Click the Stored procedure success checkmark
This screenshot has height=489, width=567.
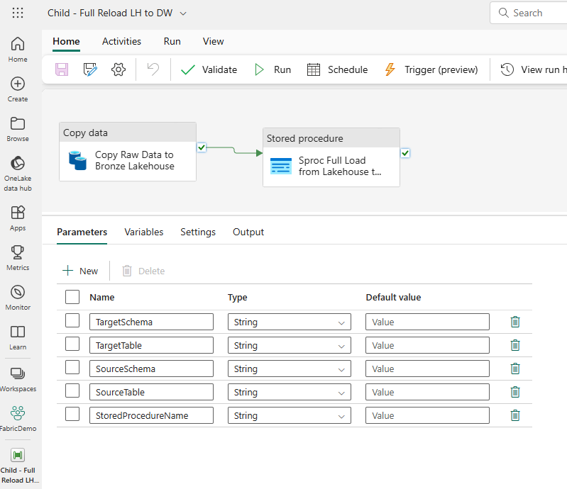[405, 153]
